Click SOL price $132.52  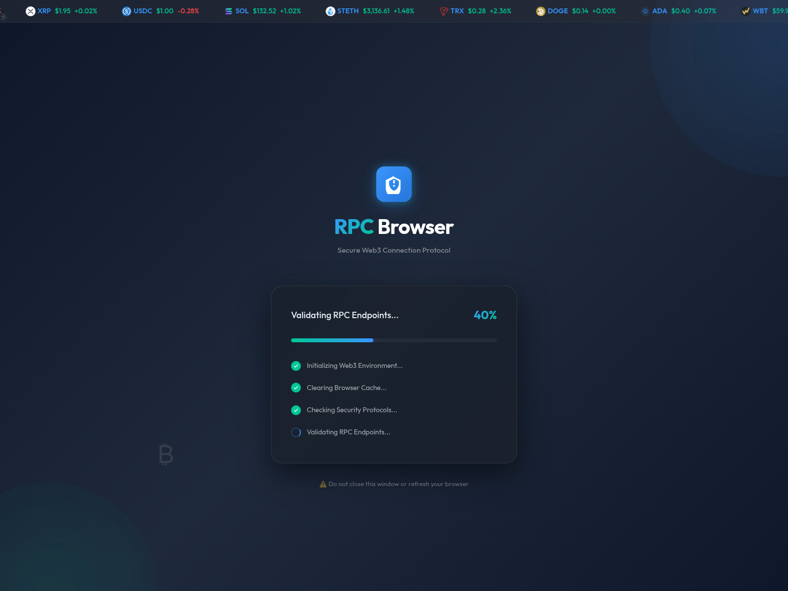click(264, 11)
